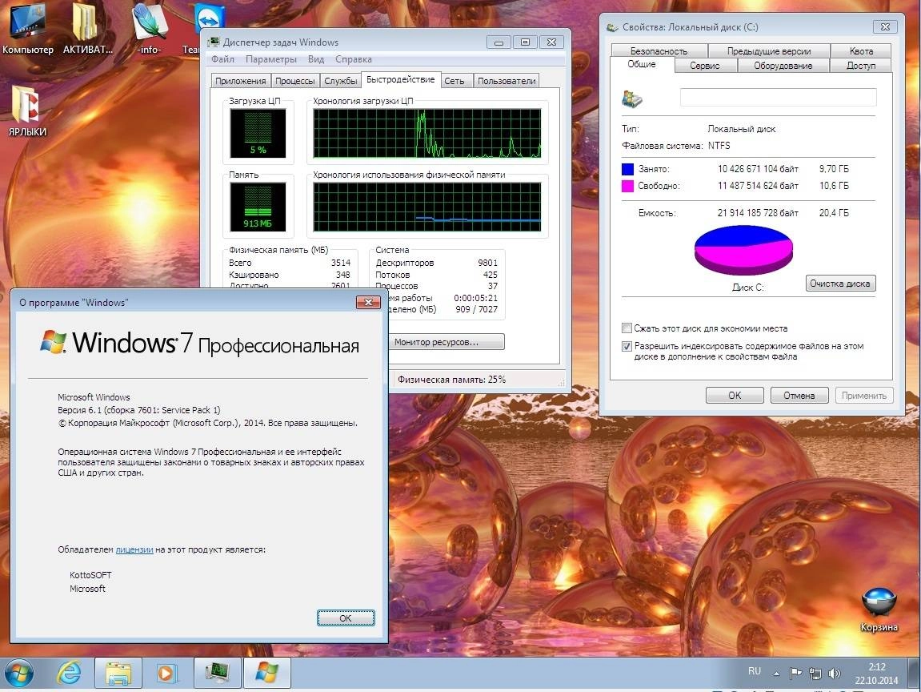Launch Windows Media Player from taskbar

tap(166, 673)
